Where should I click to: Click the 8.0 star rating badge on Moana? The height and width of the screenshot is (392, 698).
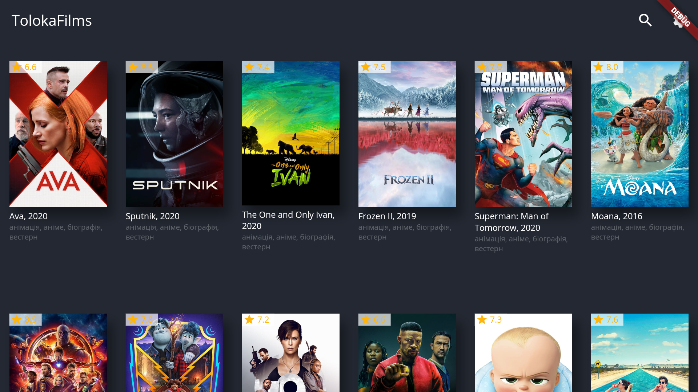(607, 67)
